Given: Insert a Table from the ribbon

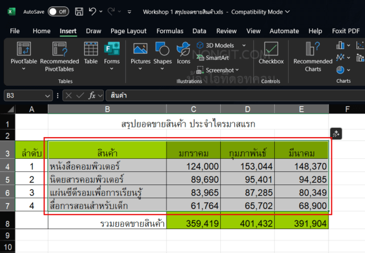Looking at the screenshot, I should (x=91, y=53).
